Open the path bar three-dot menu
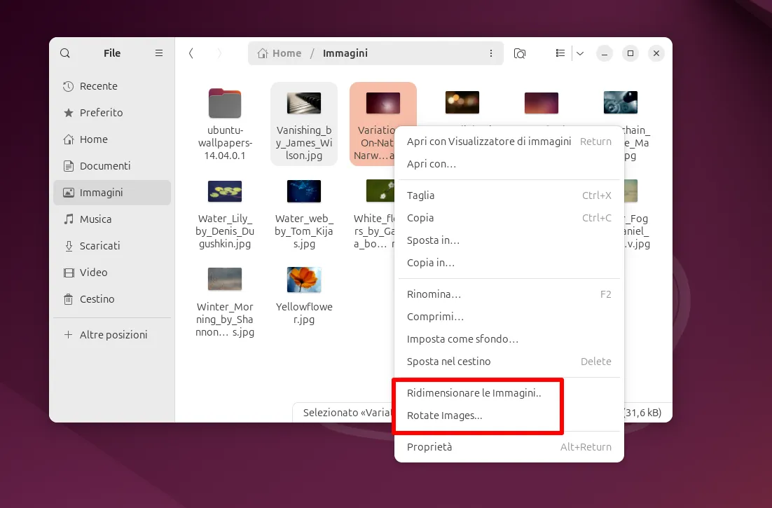 pyautogui.click(x=491, y=53)
